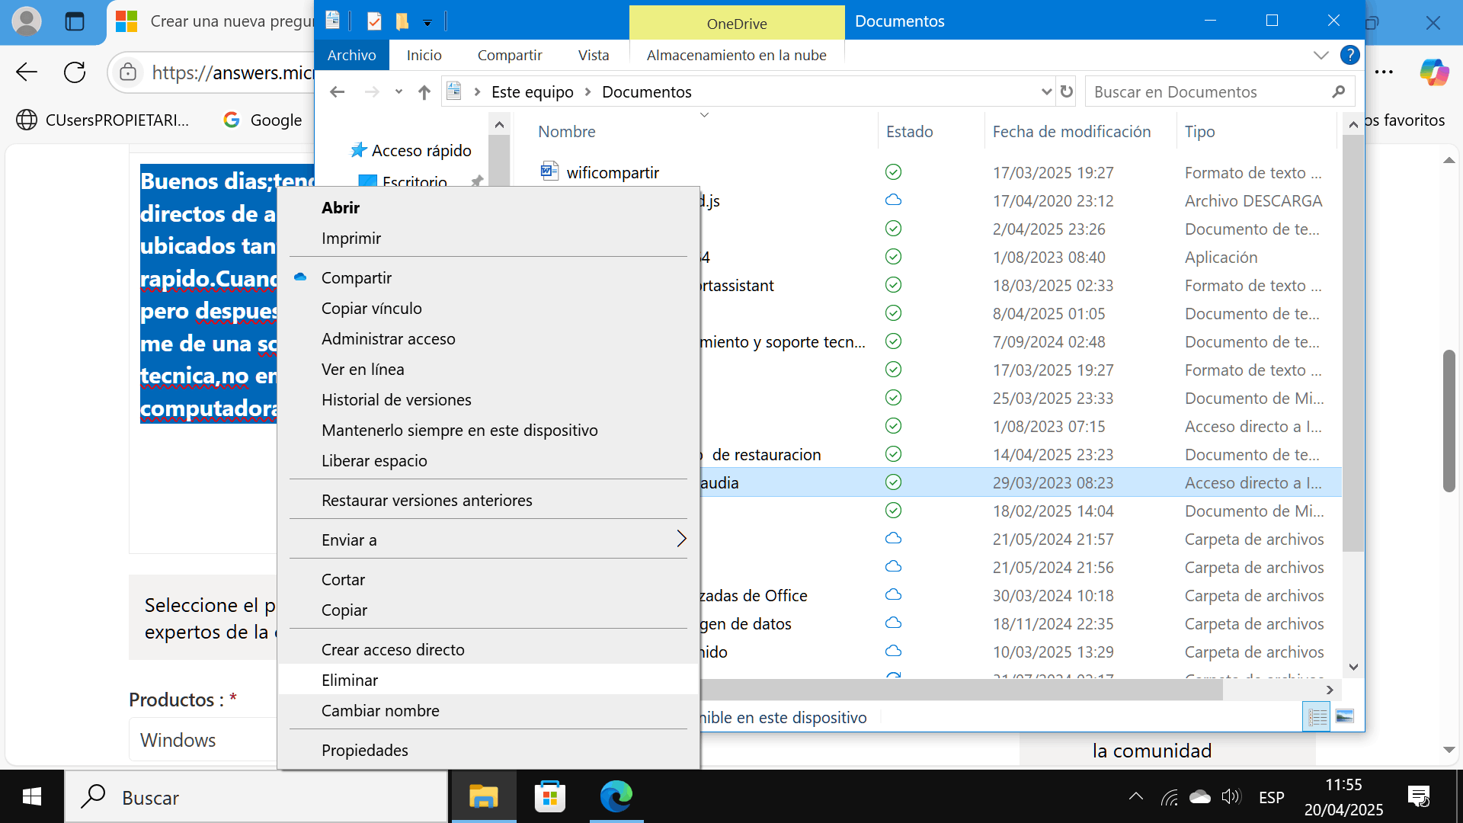
Task: Click the Explorer help question mark icon
Action: click(x=1349, y=55)
